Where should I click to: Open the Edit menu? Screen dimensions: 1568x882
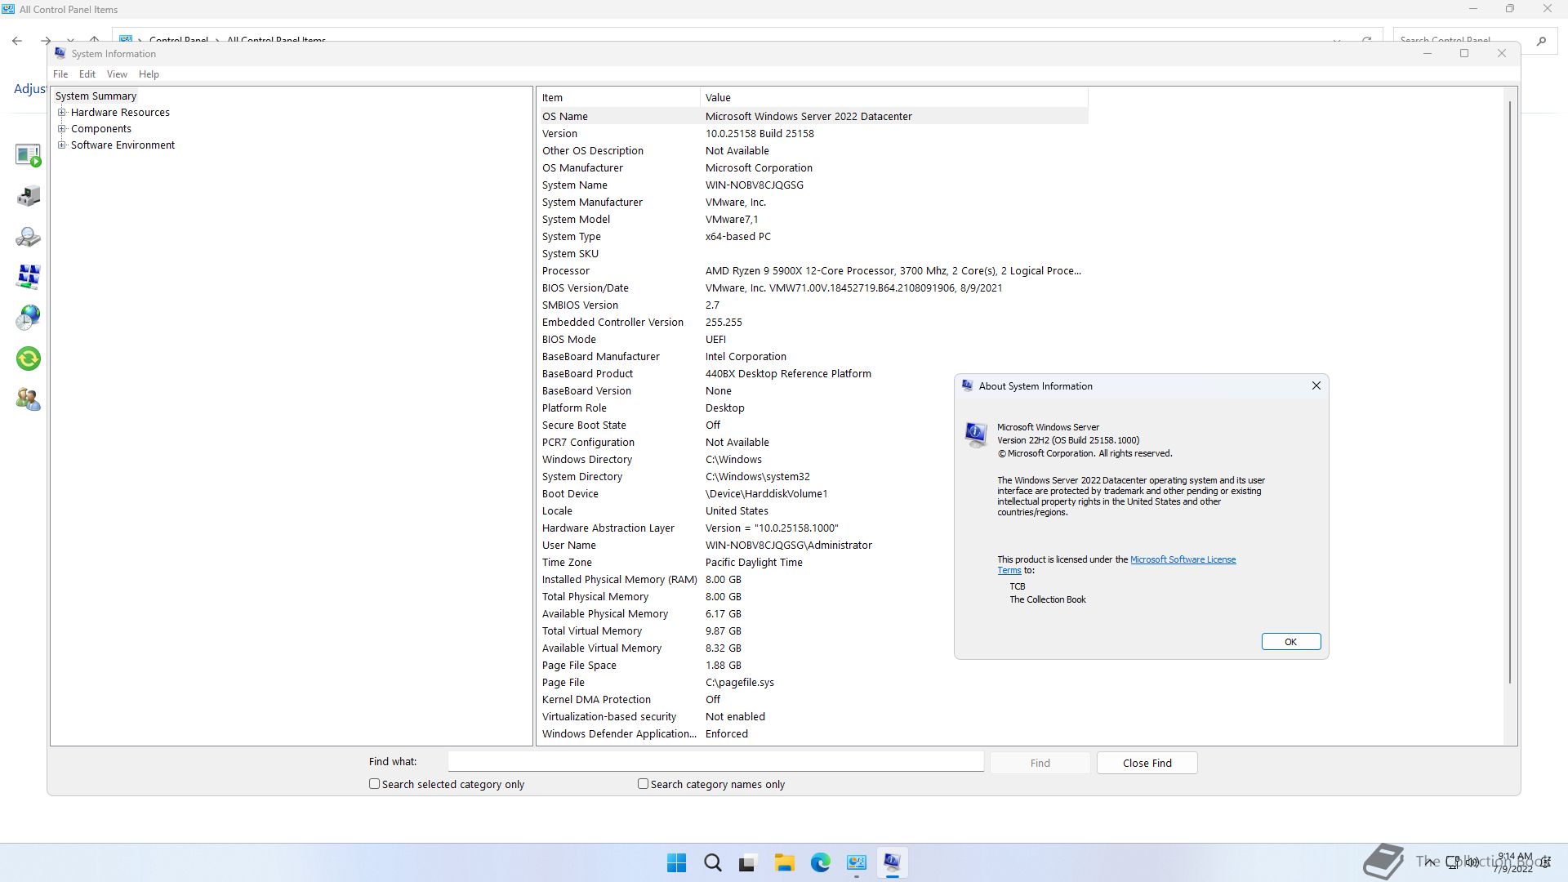point(87,73)
